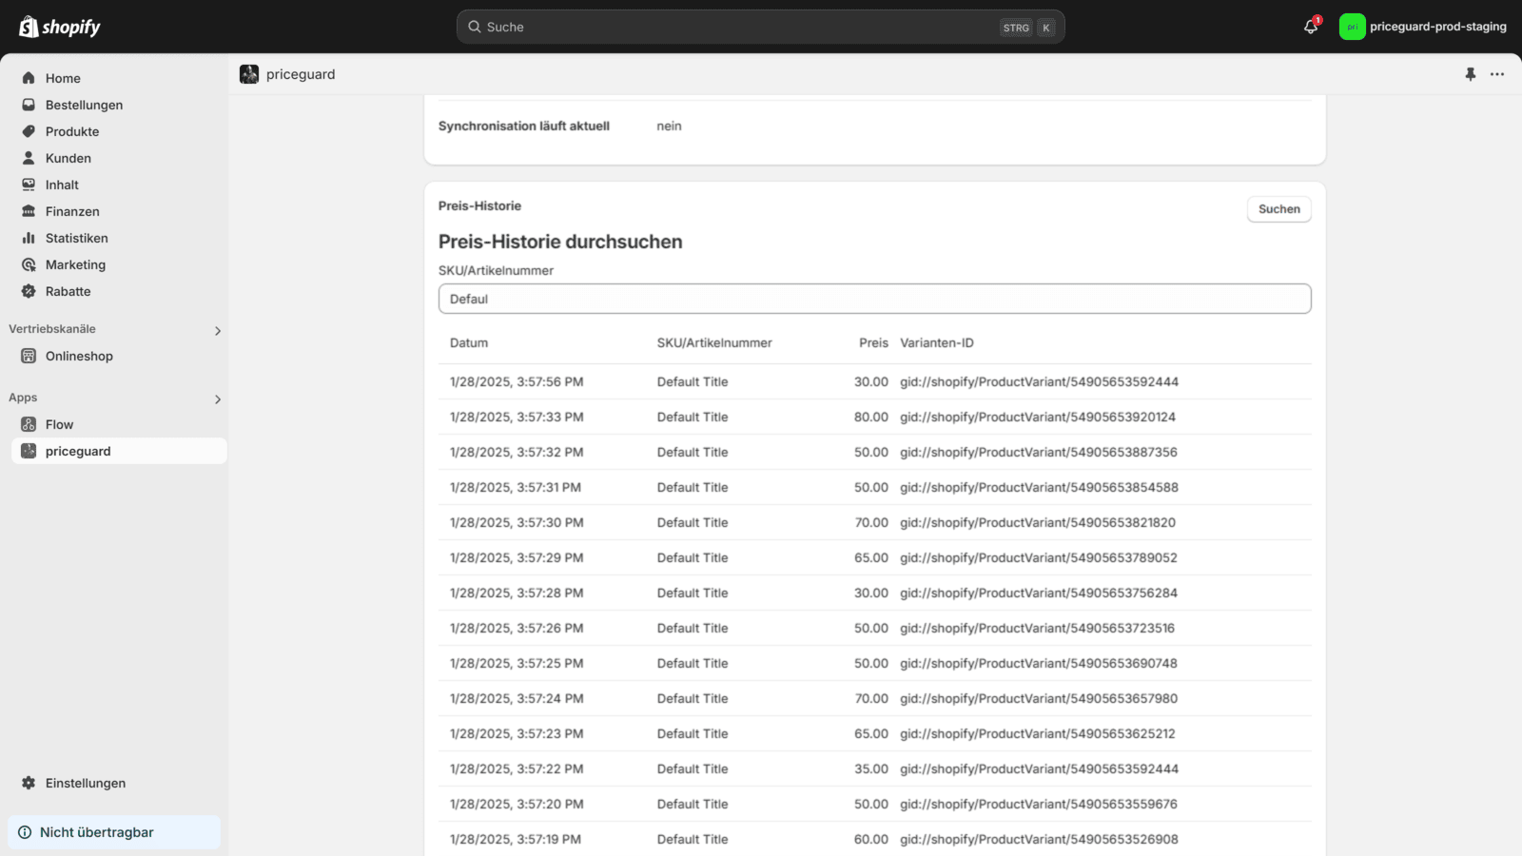Image resolution: width=1522 pixels, height=856 pixels.
Task: Click the Suche search bar
Action: coord(742,27)
